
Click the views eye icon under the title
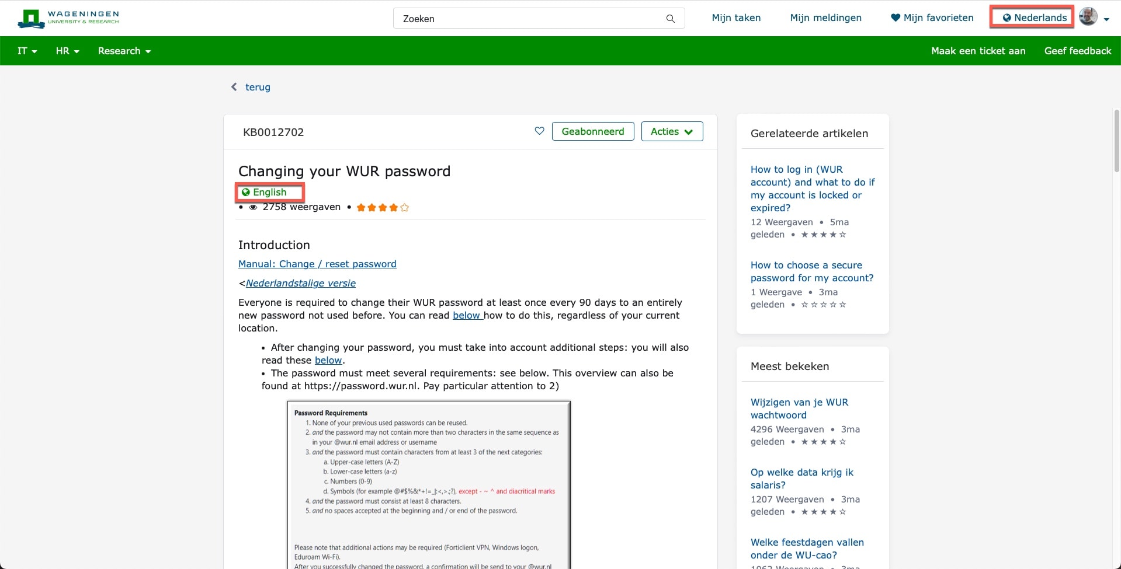(252, 207)
